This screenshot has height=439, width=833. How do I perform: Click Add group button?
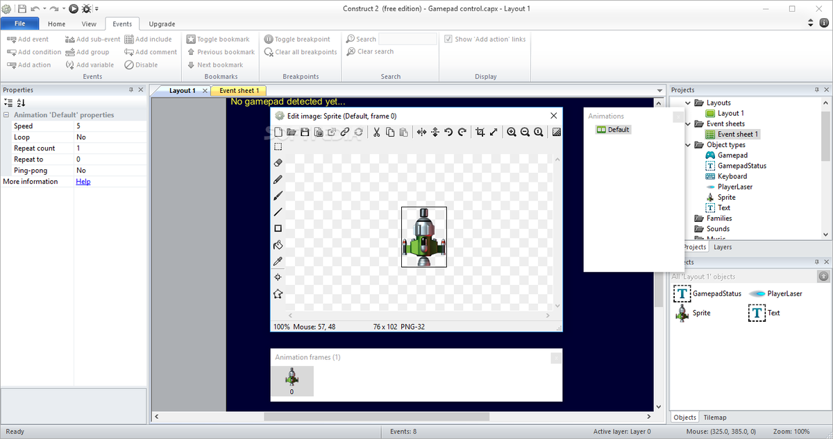click(x=87, y=52)
